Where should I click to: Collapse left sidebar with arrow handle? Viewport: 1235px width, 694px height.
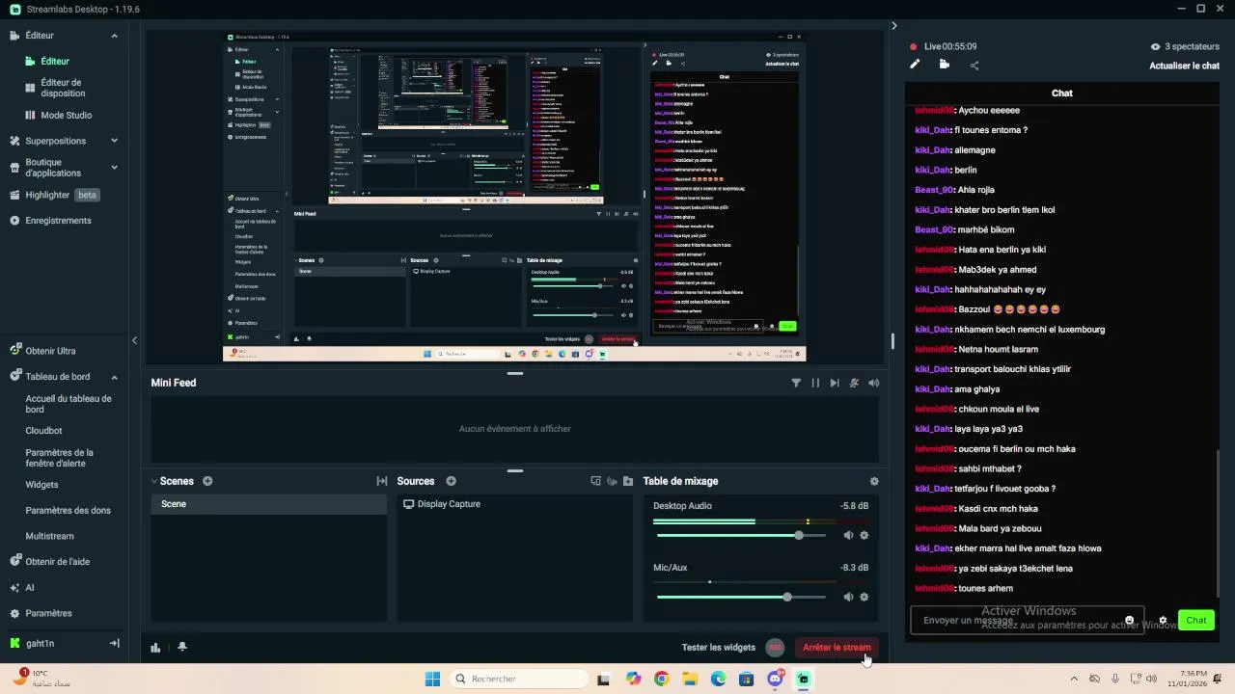coord(134,340)
